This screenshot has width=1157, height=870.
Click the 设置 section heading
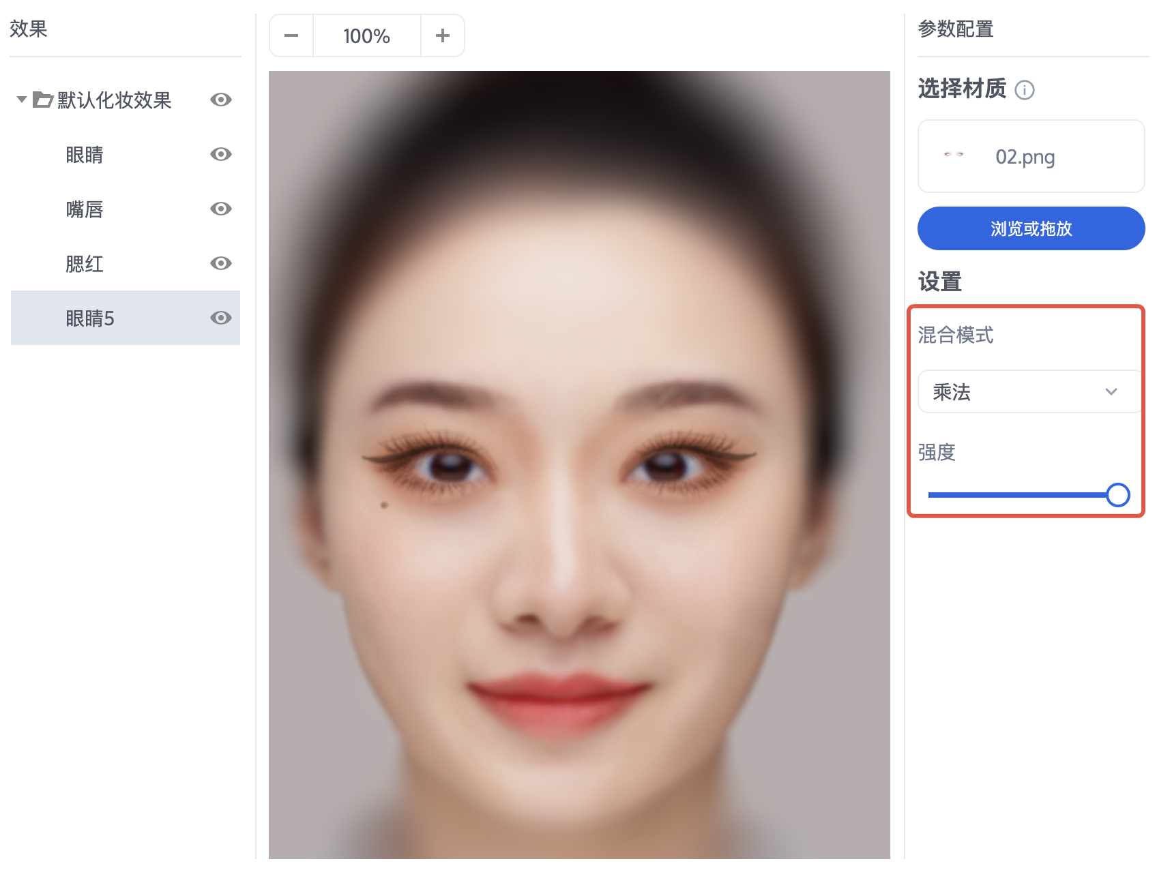939,282
